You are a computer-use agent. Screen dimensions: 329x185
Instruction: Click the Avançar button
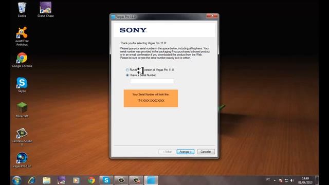coord(186,152)
